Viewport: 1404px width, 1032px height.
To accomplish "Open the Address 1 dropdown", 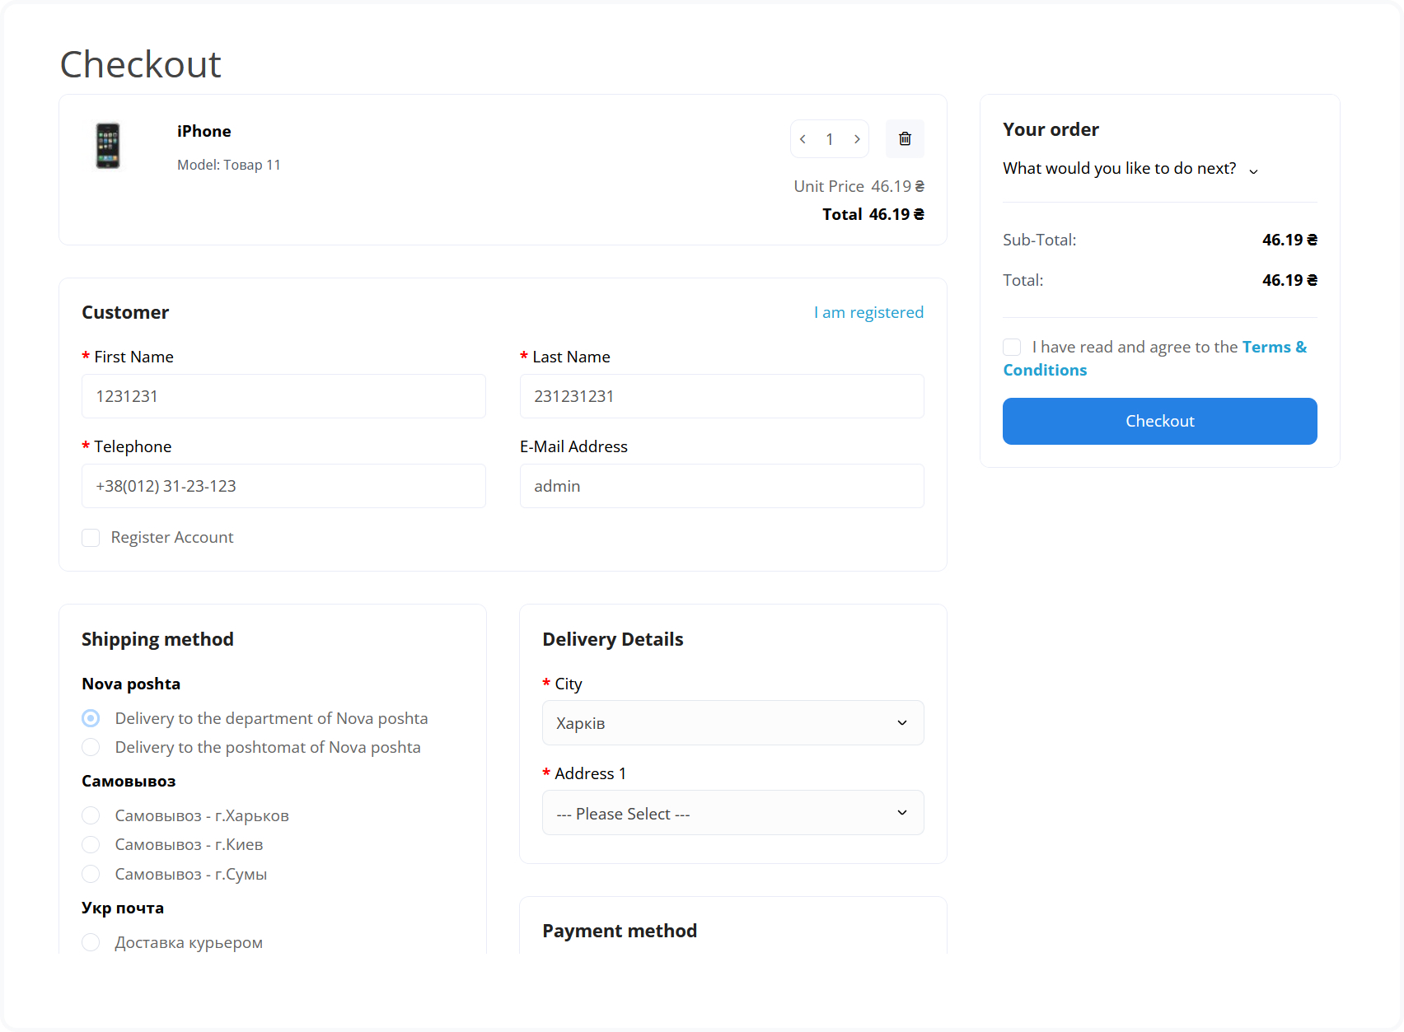I will tap(732, 813).
